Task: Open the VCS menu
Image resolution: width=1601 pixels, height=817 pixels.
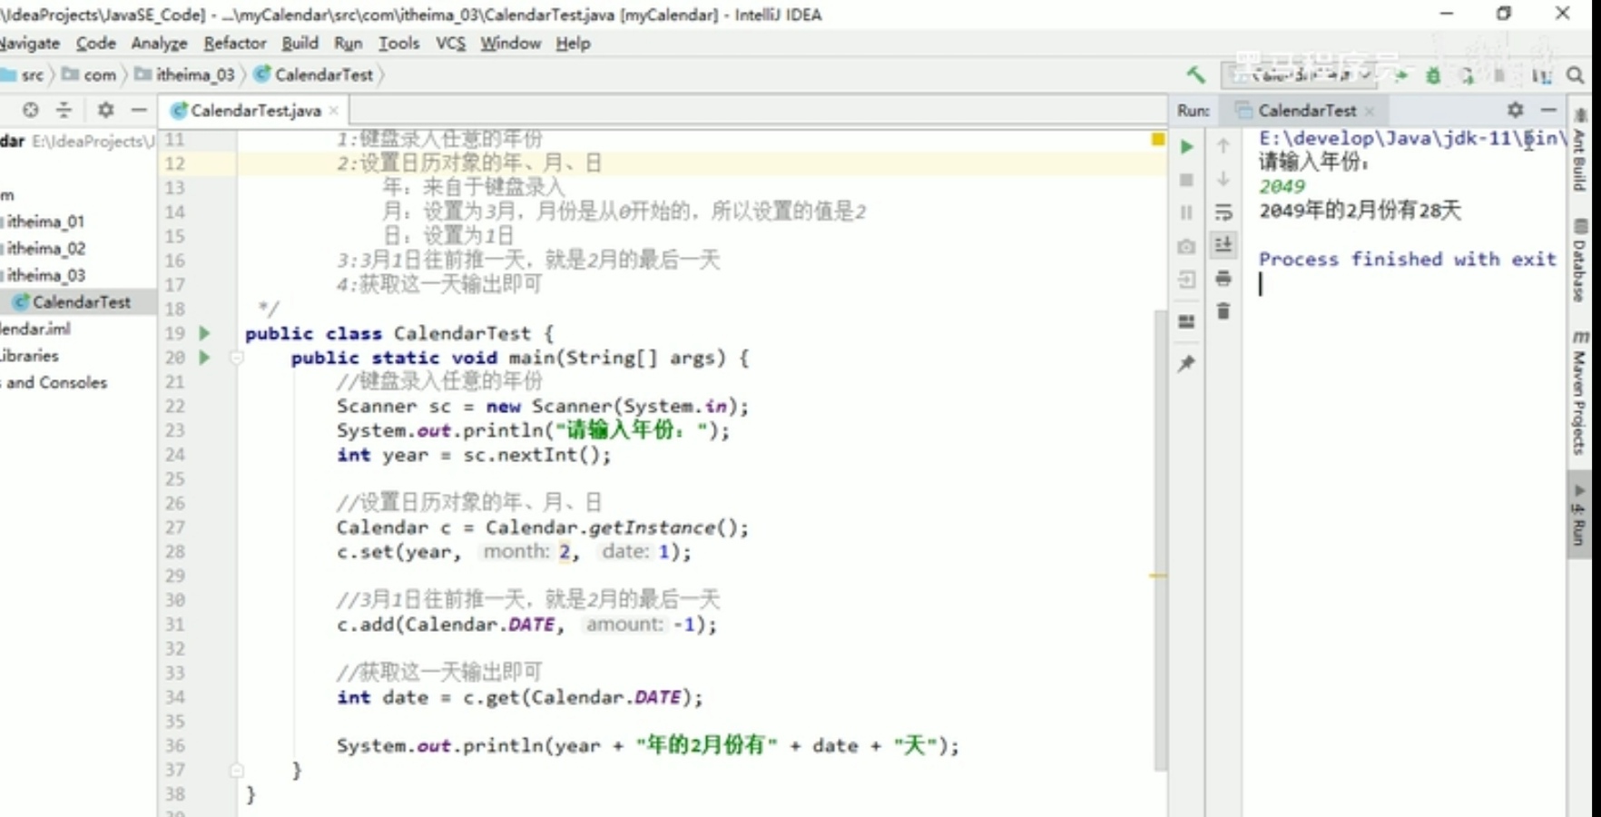Action: (450, 43)
